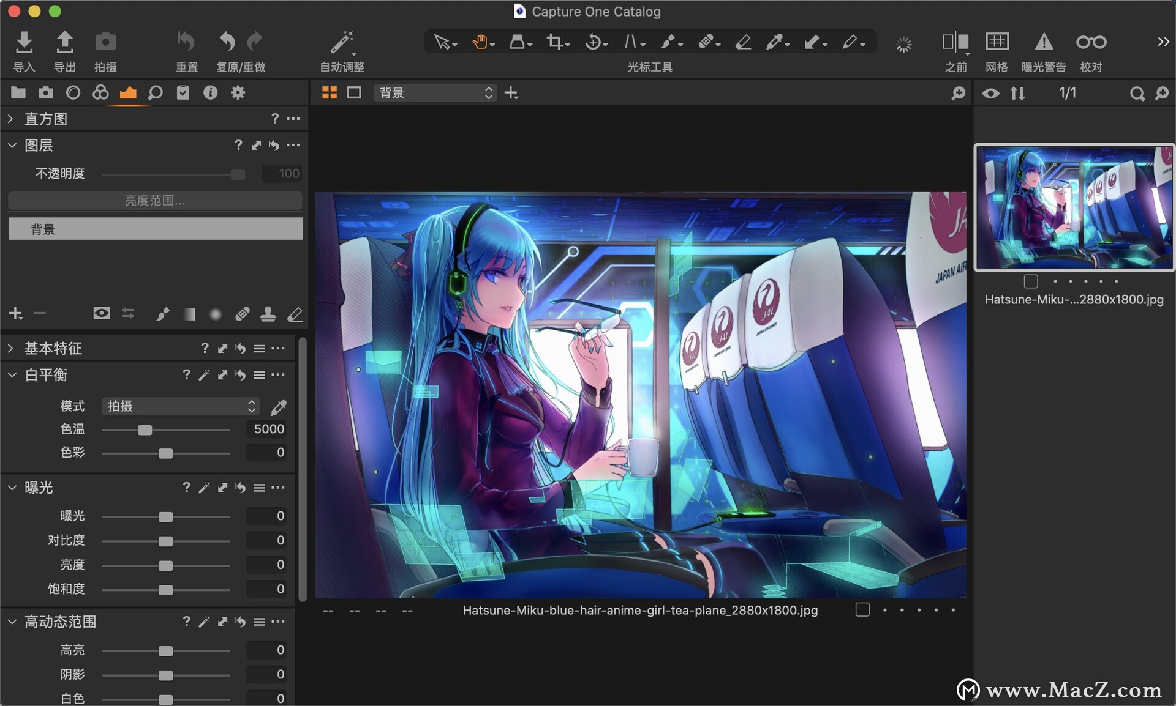Screen dimensions: 1176x706
Task: Select the rotation cursor tool
Action: (x=593, y=42)
